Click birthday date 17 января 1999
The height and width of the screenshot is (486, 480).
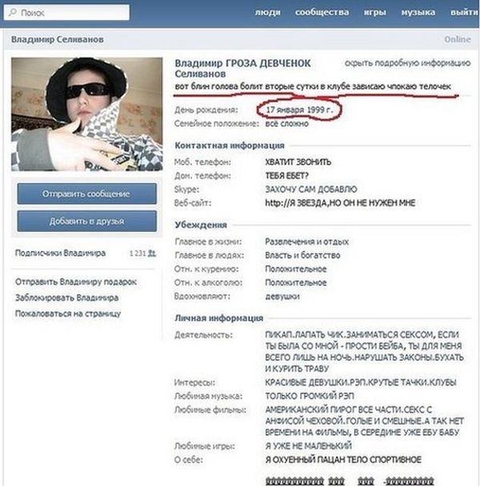[299, 110]
